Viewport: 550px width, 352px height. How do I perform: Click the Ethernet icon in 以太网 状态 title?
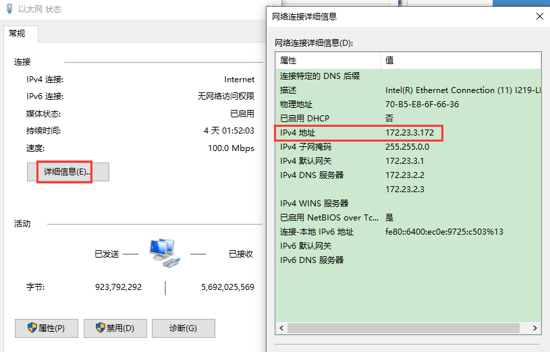[x=9, y=8]
